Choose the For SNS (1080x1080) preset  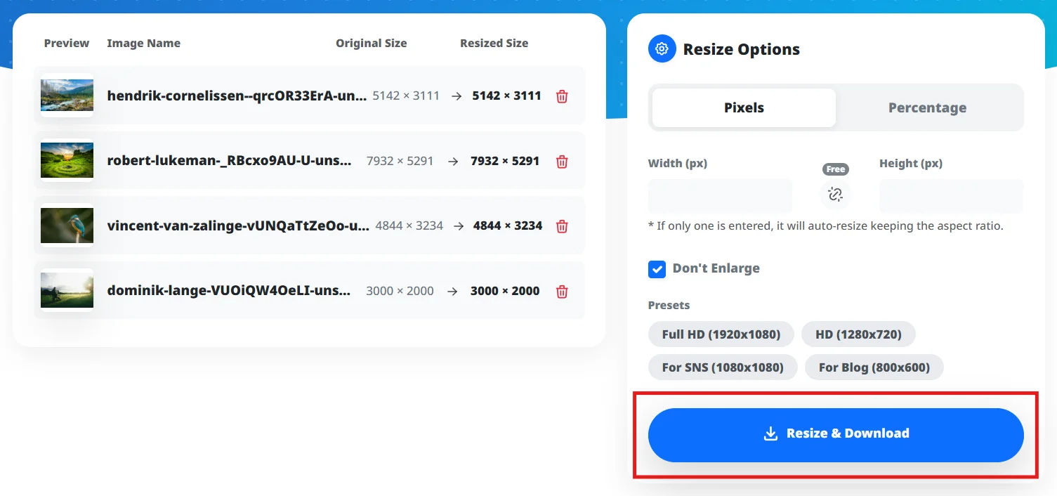pos(723,367)
